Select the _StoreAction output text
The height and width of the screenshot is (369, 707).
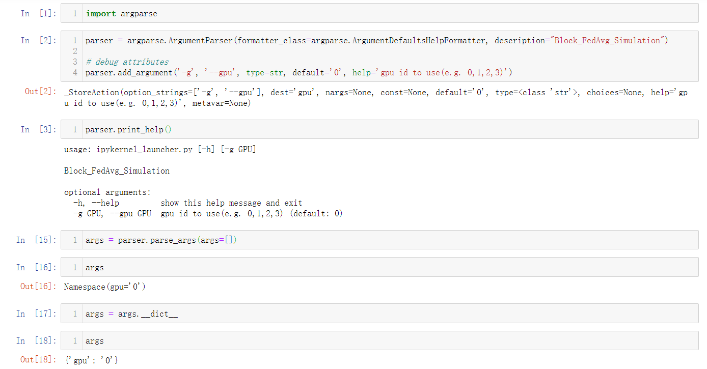(x=306, y=92)
